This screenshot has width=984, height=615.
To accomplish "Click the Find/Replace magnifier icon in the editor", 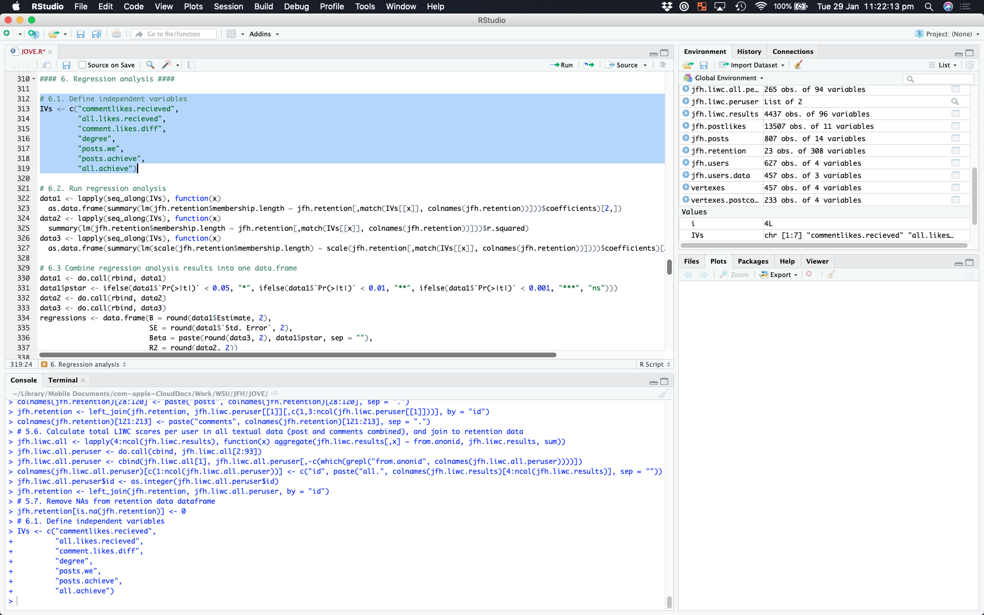I will pos(151,65).
